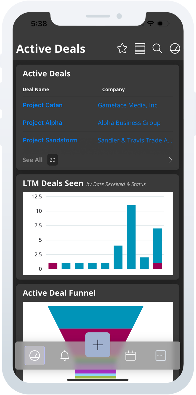Viewport: 196px width, 395px height.
Task: Open Project Sandstorm deal details
Action: click(x=50, y=140)
